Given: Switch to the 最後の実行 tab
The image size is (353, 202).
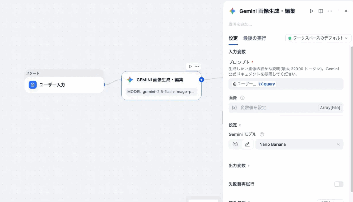Looking at the screenshot, I should click(254, 38).
